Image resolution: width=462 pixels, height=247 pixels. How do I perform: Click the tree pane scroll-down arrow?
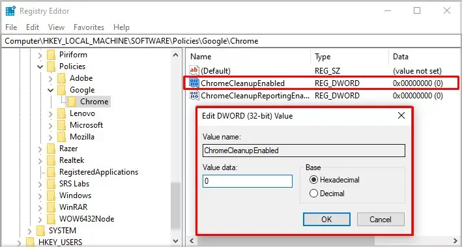175,241
